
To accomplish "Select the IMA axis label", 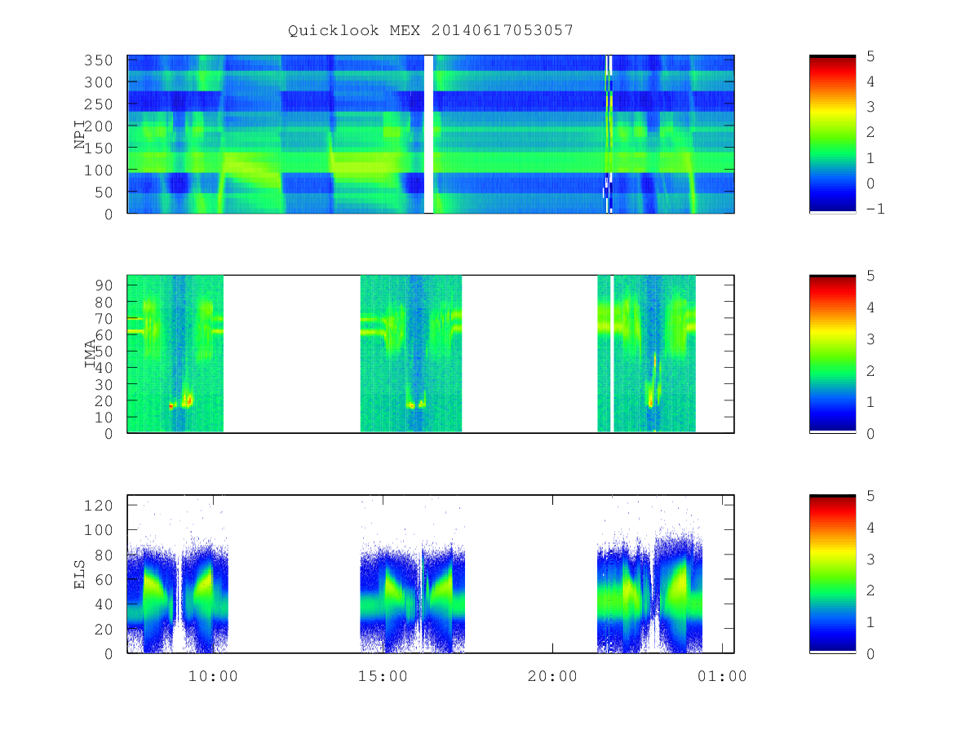I will 90,355.
